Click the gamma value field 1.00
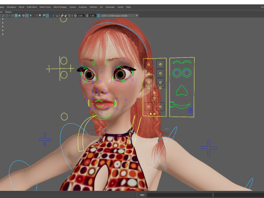This screenshot has width=264, height=198. click(x=92, y=15)
